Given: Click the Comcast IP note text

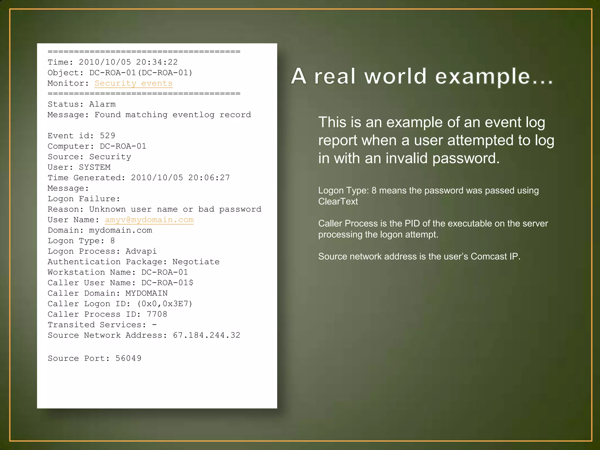Looking at the screenshot, I should click(419, 256).
